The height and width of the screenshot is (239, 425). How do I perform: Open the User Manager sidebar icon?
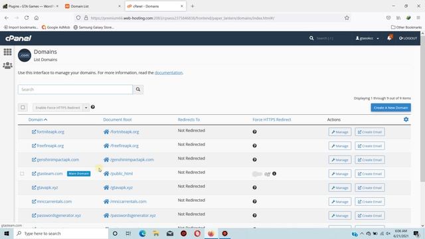coord(7,65)
